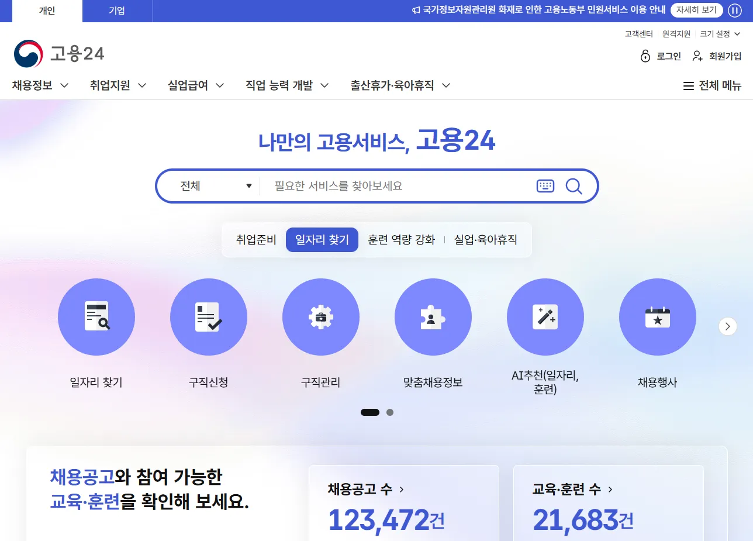Screen dimensions: 753x541
Task: Open the 전체 메뉴 hamburger menu
Action: click(x=711, y=85)
